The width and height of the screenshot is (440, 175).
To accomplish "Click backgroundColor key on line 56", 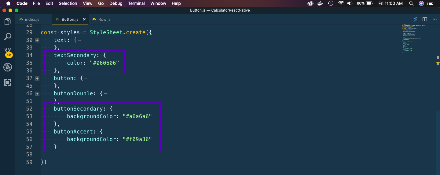I will [x=92, y=139].
